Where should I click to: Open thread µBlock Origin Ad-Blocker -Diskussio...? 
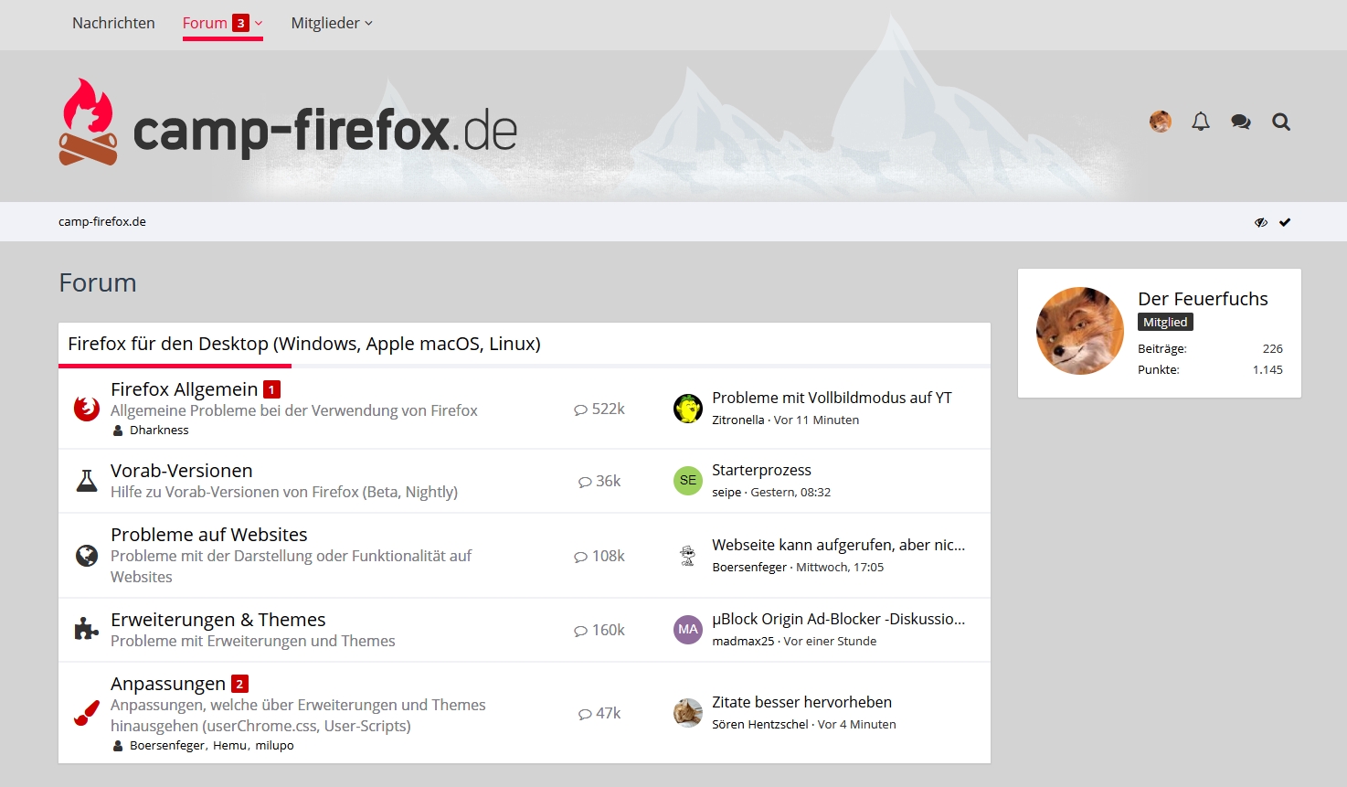point(839,619)
